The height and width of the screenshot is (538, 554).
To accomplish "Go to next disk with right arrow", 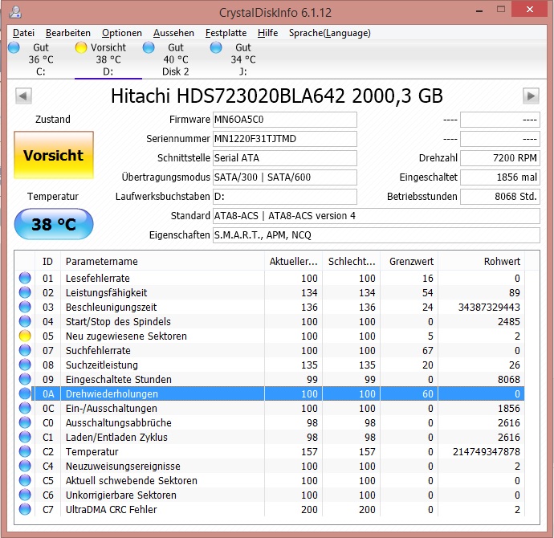I will click(531, 96).
